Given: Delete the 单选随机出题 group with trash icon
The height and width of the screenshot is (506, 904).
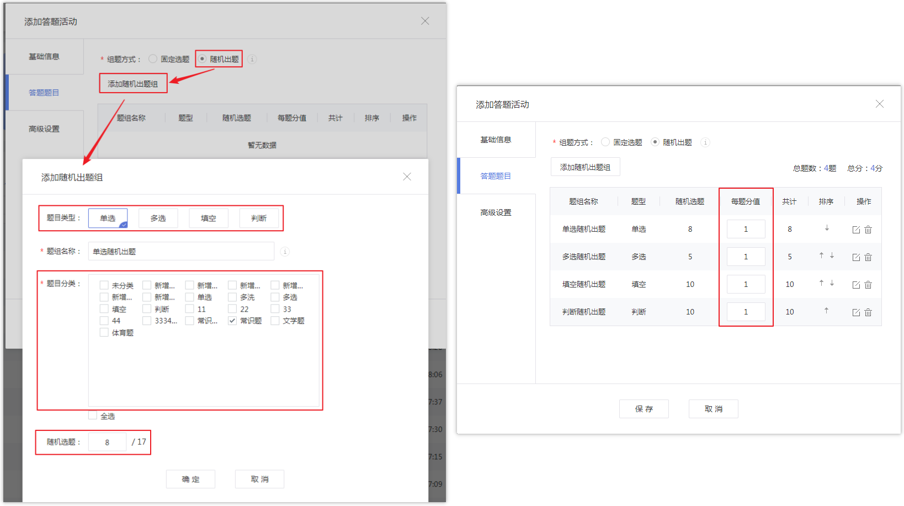Looking at the screenshot, I should tap(868, 230).
